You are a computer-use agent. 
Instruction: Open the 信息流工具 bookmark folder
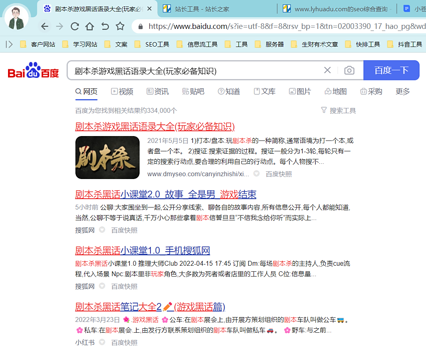click(197, 44)
